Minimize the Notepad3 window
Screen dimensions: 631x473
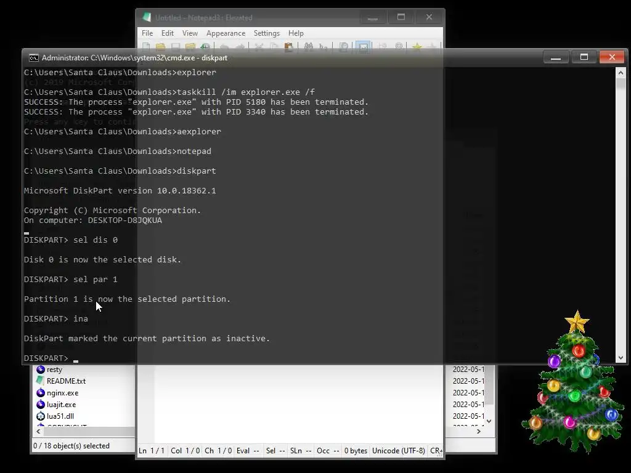(x=373, y=17)
